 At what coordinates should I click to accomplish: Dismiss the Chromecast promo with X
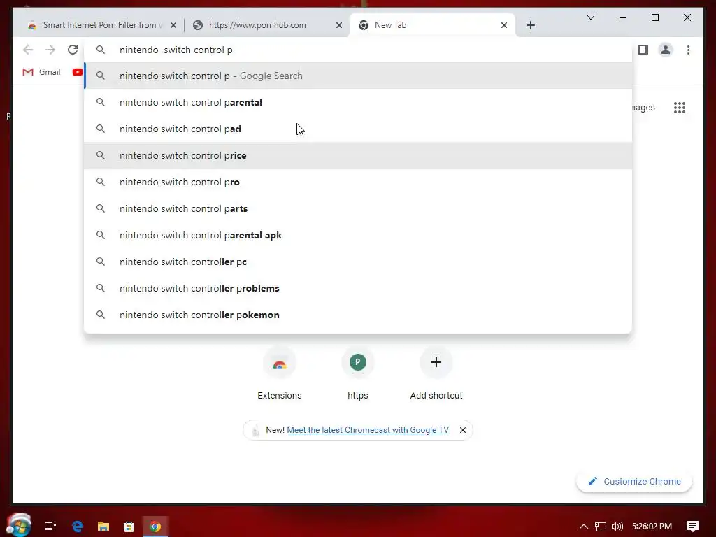[x=463, y=430]
